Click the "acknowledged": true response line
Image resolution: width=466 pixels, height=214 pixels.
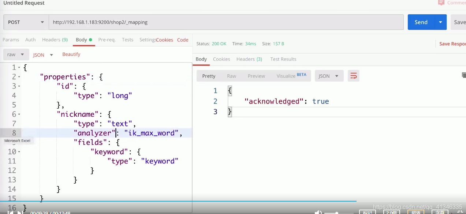pyautogui.click(x=287, y=101)
